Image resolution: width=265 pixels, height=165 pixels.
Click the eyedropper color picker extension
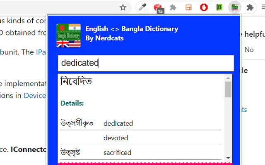click(142, 7)
